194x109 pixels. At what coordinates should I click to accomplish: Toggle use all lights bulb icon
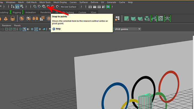[40, 29]
